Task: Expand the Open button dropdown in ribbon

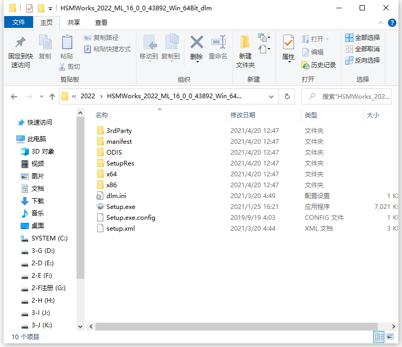Action: [328, 39]
